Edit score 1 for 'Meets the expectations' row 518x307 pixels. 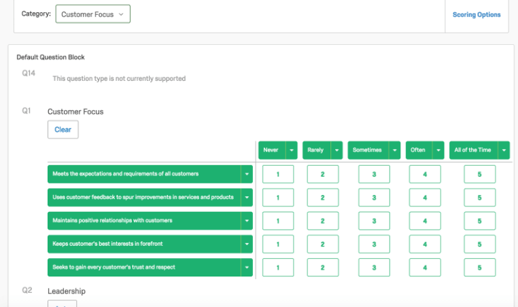tap(278, 175)
